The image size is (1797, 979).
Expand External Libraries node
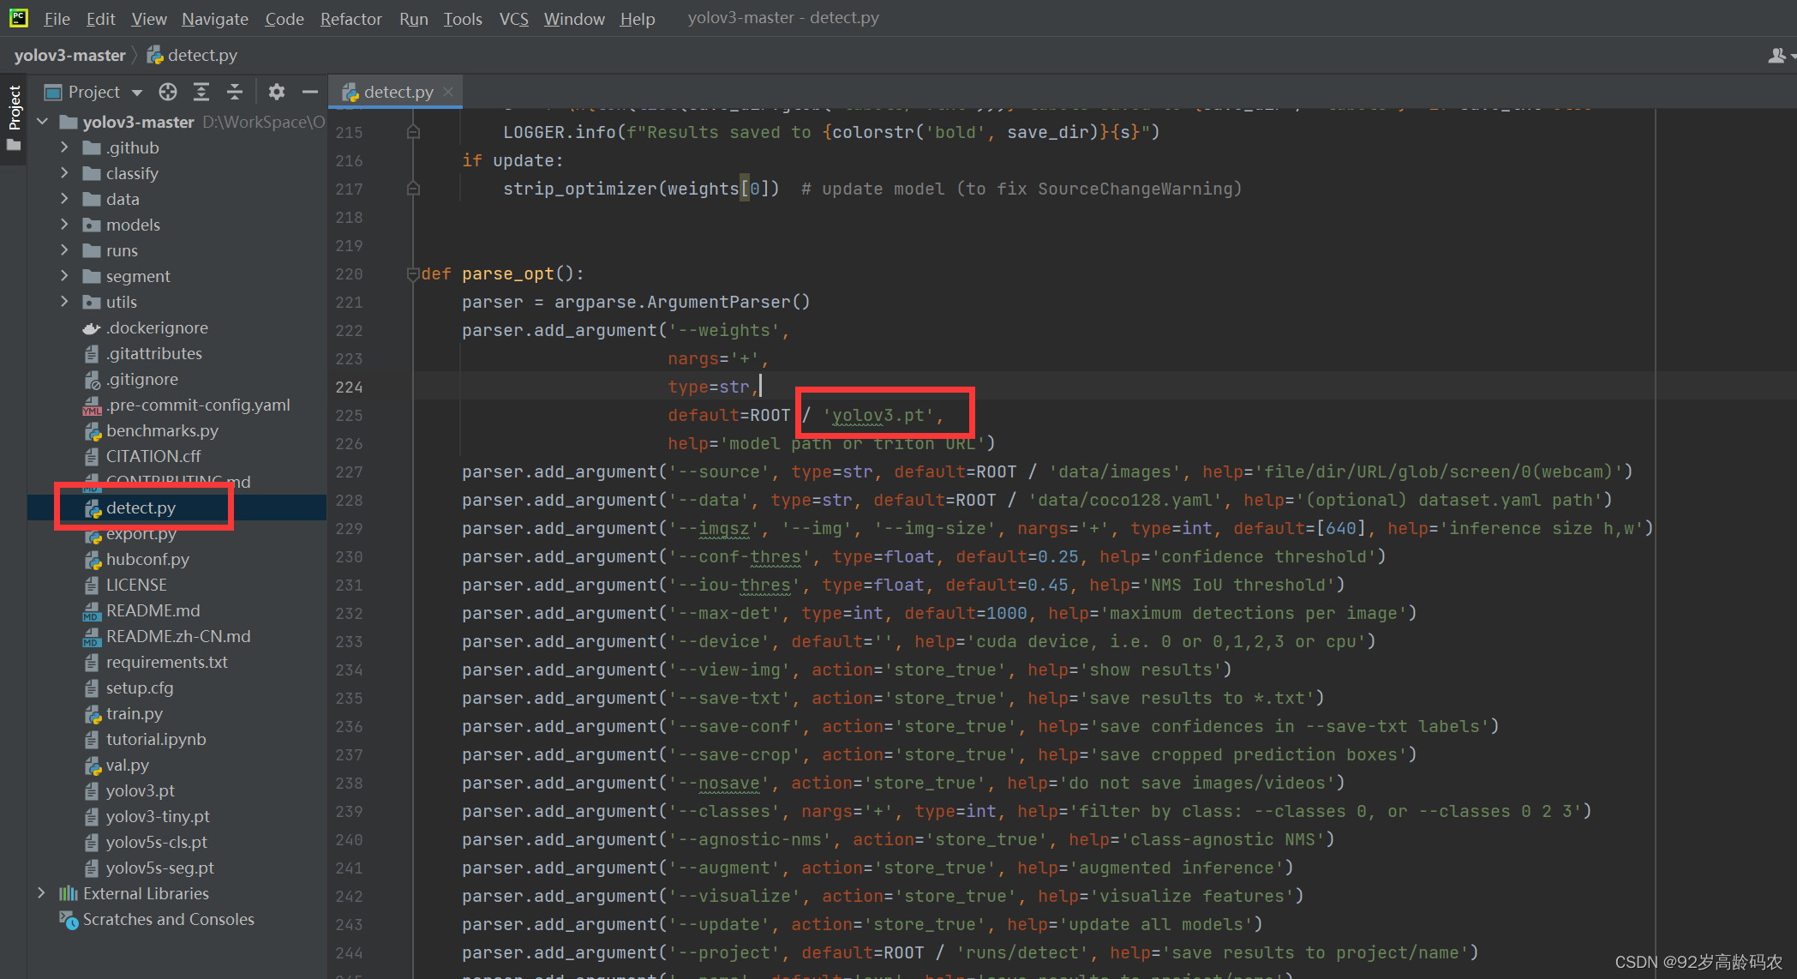[41, 893]
